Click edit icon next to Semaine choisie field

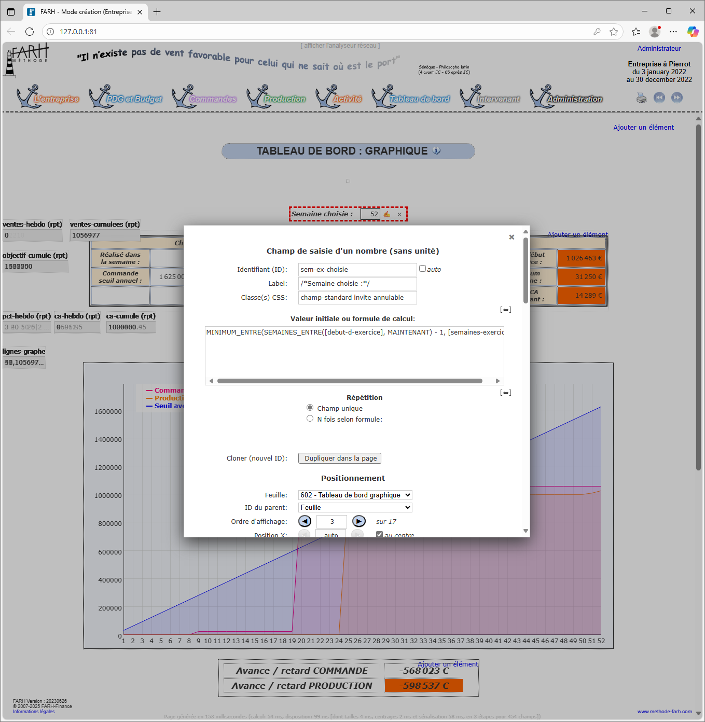tap(387, 214)
